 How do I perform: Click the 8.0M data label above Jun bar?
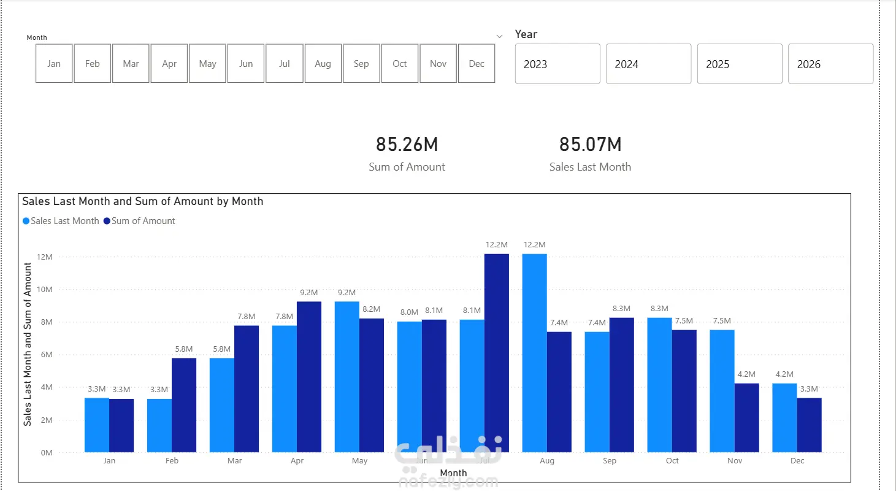click(x=409, y=312)
